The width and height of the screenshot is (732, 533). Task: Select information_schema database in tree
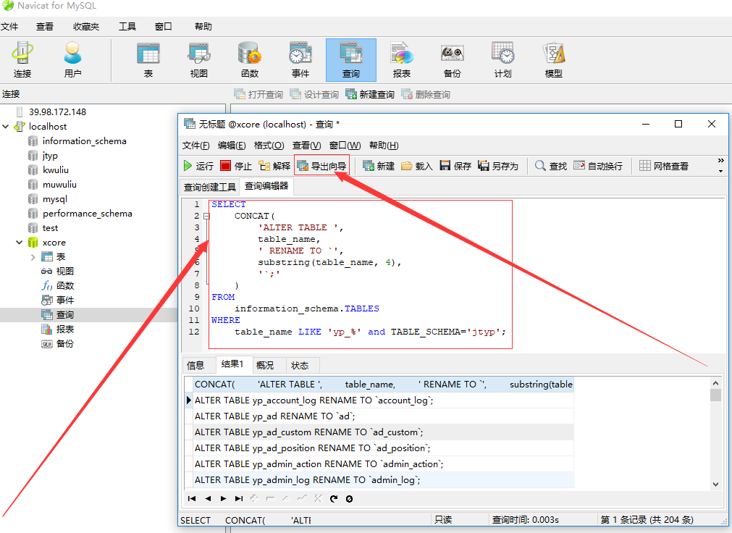pos(84,141)
